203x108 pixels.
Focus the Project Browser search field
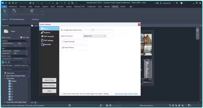pos(16,69)
